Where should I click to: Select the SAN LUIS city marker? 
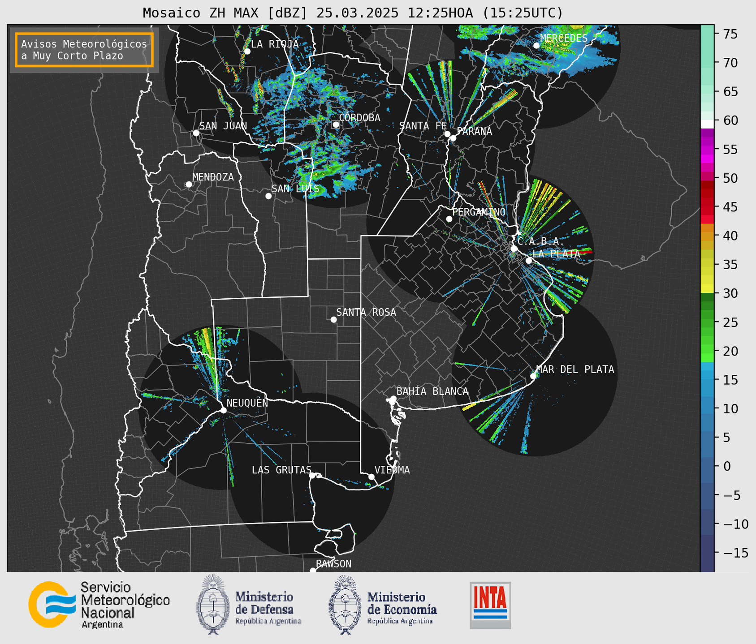pyautogui.click(x=268, y=196)
